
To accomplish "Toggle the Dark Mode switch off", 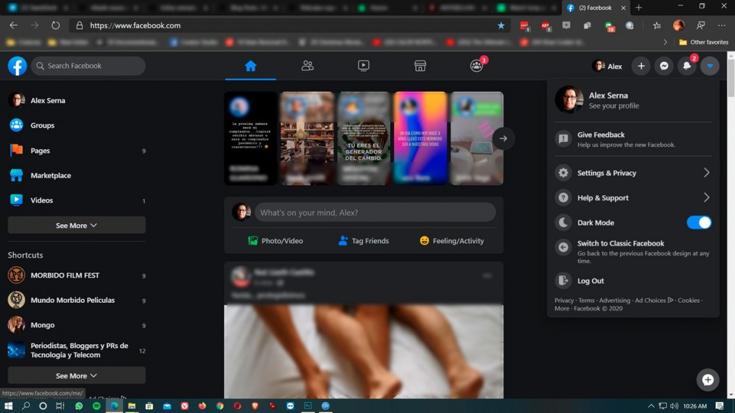I will click(x=698, y=222).
